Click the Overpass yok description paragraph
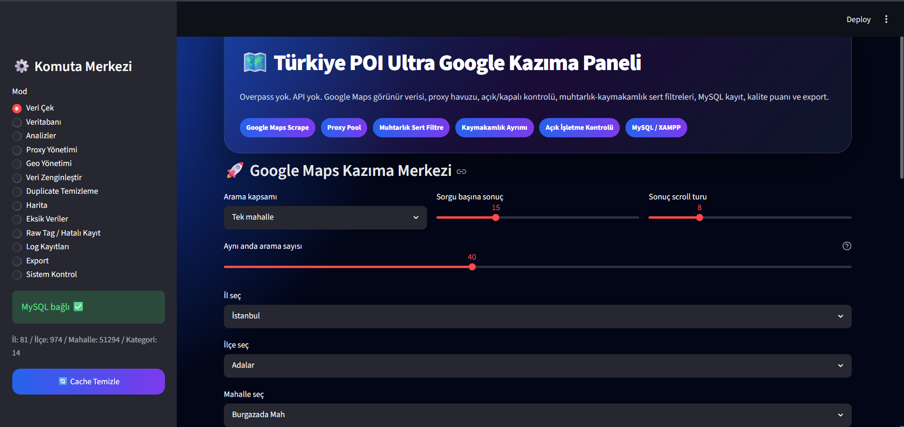904x427 pixels. coord(534,97)
